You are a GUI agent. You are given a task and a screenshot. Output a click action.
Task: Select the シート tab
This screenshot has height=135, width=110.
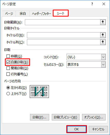(x=61, y=13)
